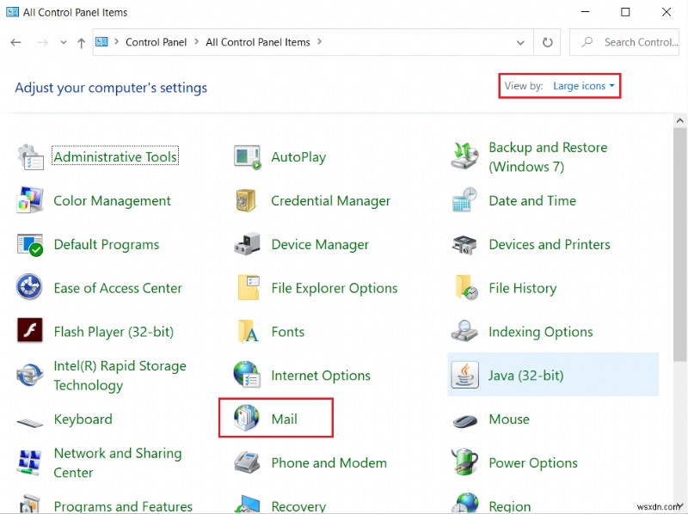Screen dimensions: 688x514
Task: Refresh the Control Panel view
Action: pos(548,41)
